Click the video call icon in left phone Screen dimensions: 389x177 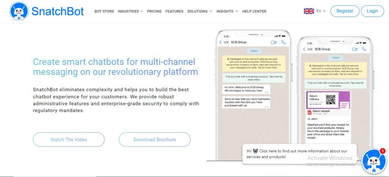274,42
